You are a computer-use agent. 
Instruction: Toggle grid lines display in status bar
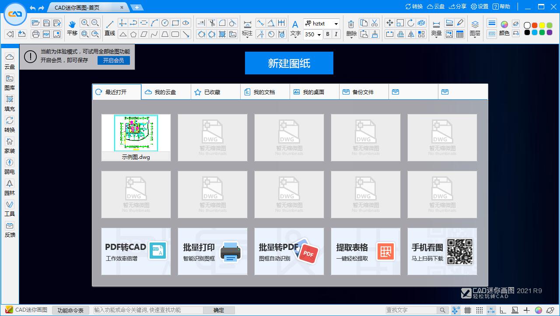tap(468, 310)
